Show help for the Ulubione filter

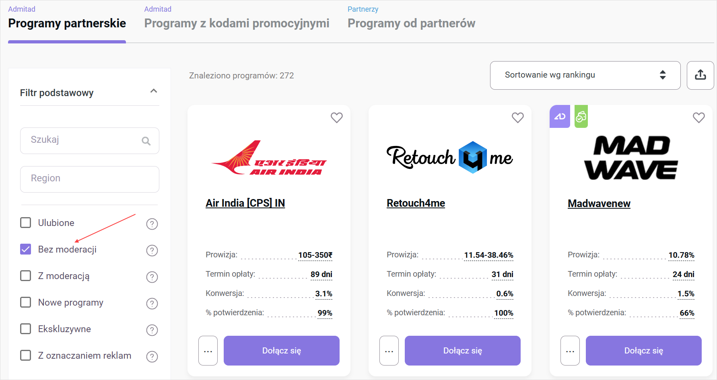coord(152,224)
